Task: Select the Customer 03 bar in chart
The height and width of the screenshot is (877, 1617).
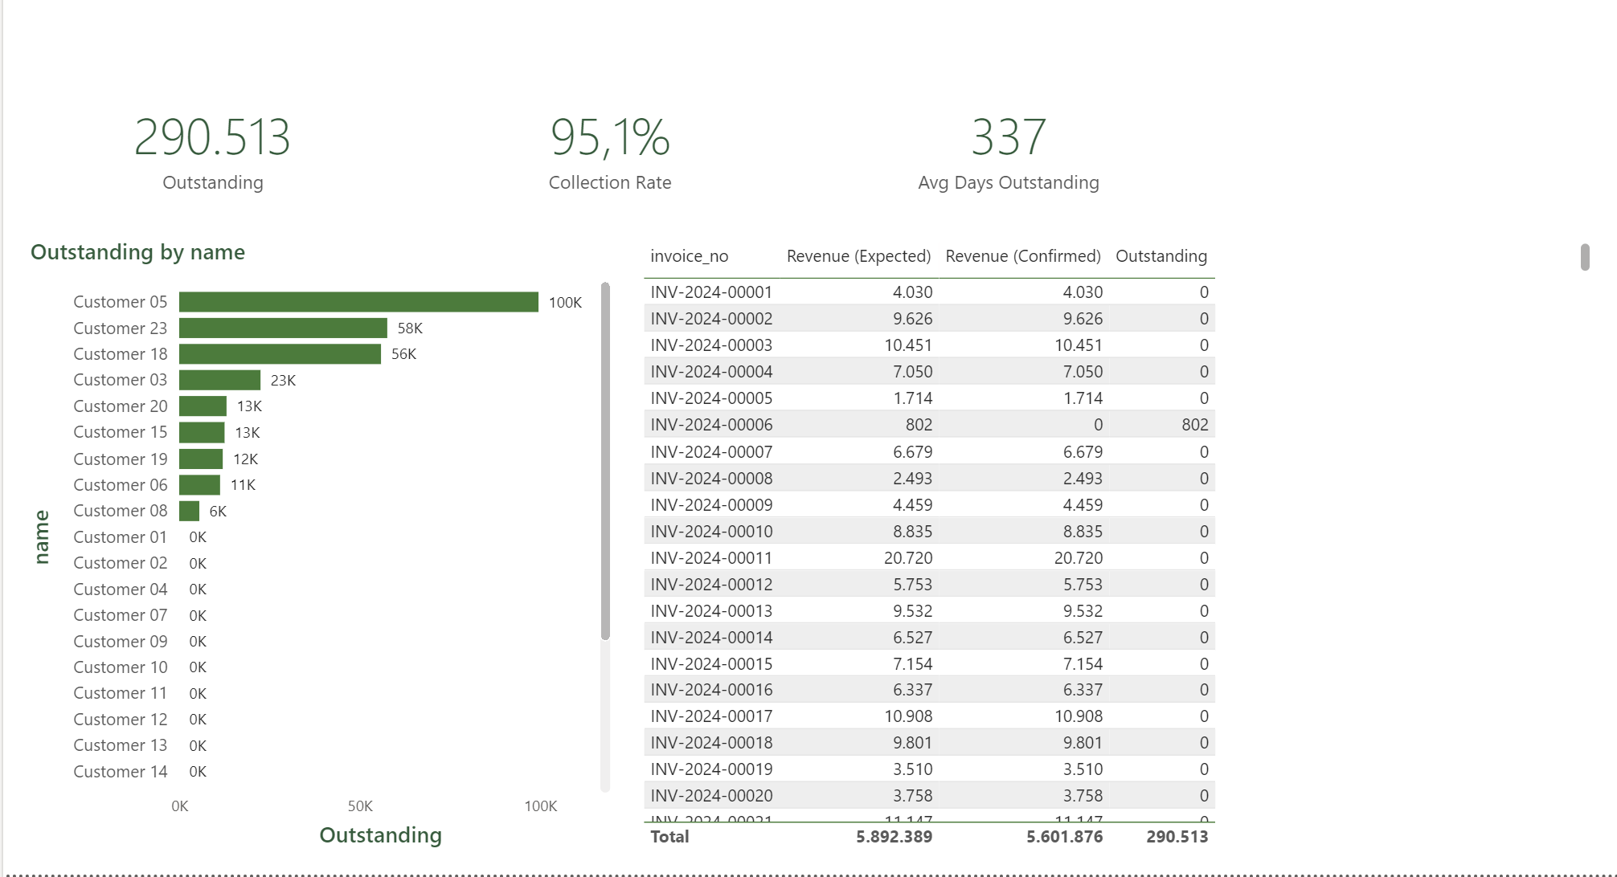Action: click(219, 380)
